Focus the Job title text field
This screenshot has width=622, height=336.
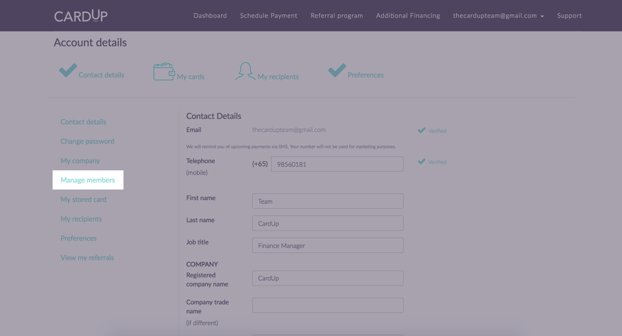(327, 245)
